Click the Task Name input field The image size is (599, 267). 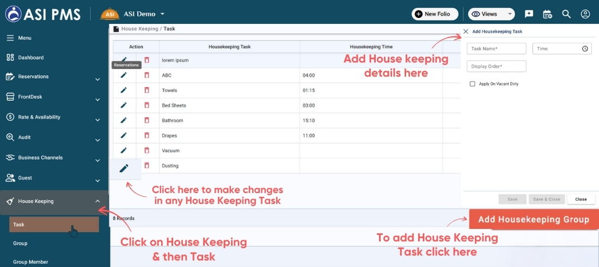pyautogui.click(x=496, y=49)
